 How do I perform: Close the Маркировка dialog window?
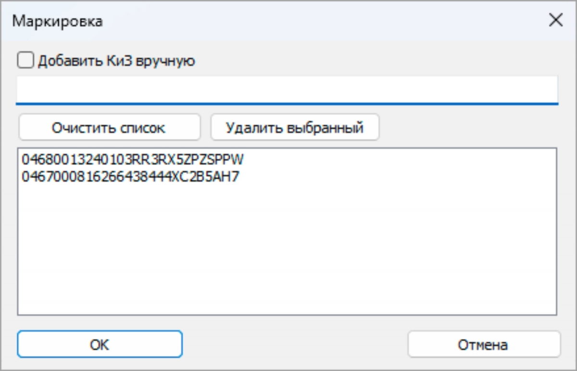(555, 21)
